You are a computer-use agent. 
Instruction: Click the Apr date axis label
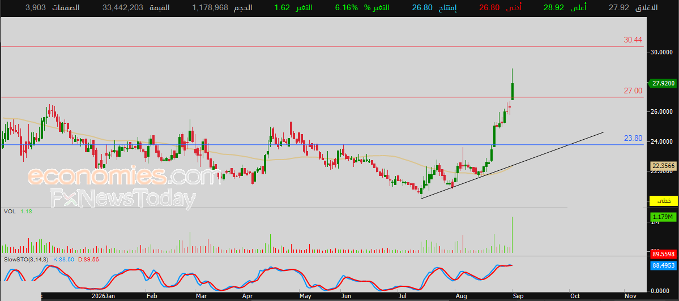tap(247, 296)
